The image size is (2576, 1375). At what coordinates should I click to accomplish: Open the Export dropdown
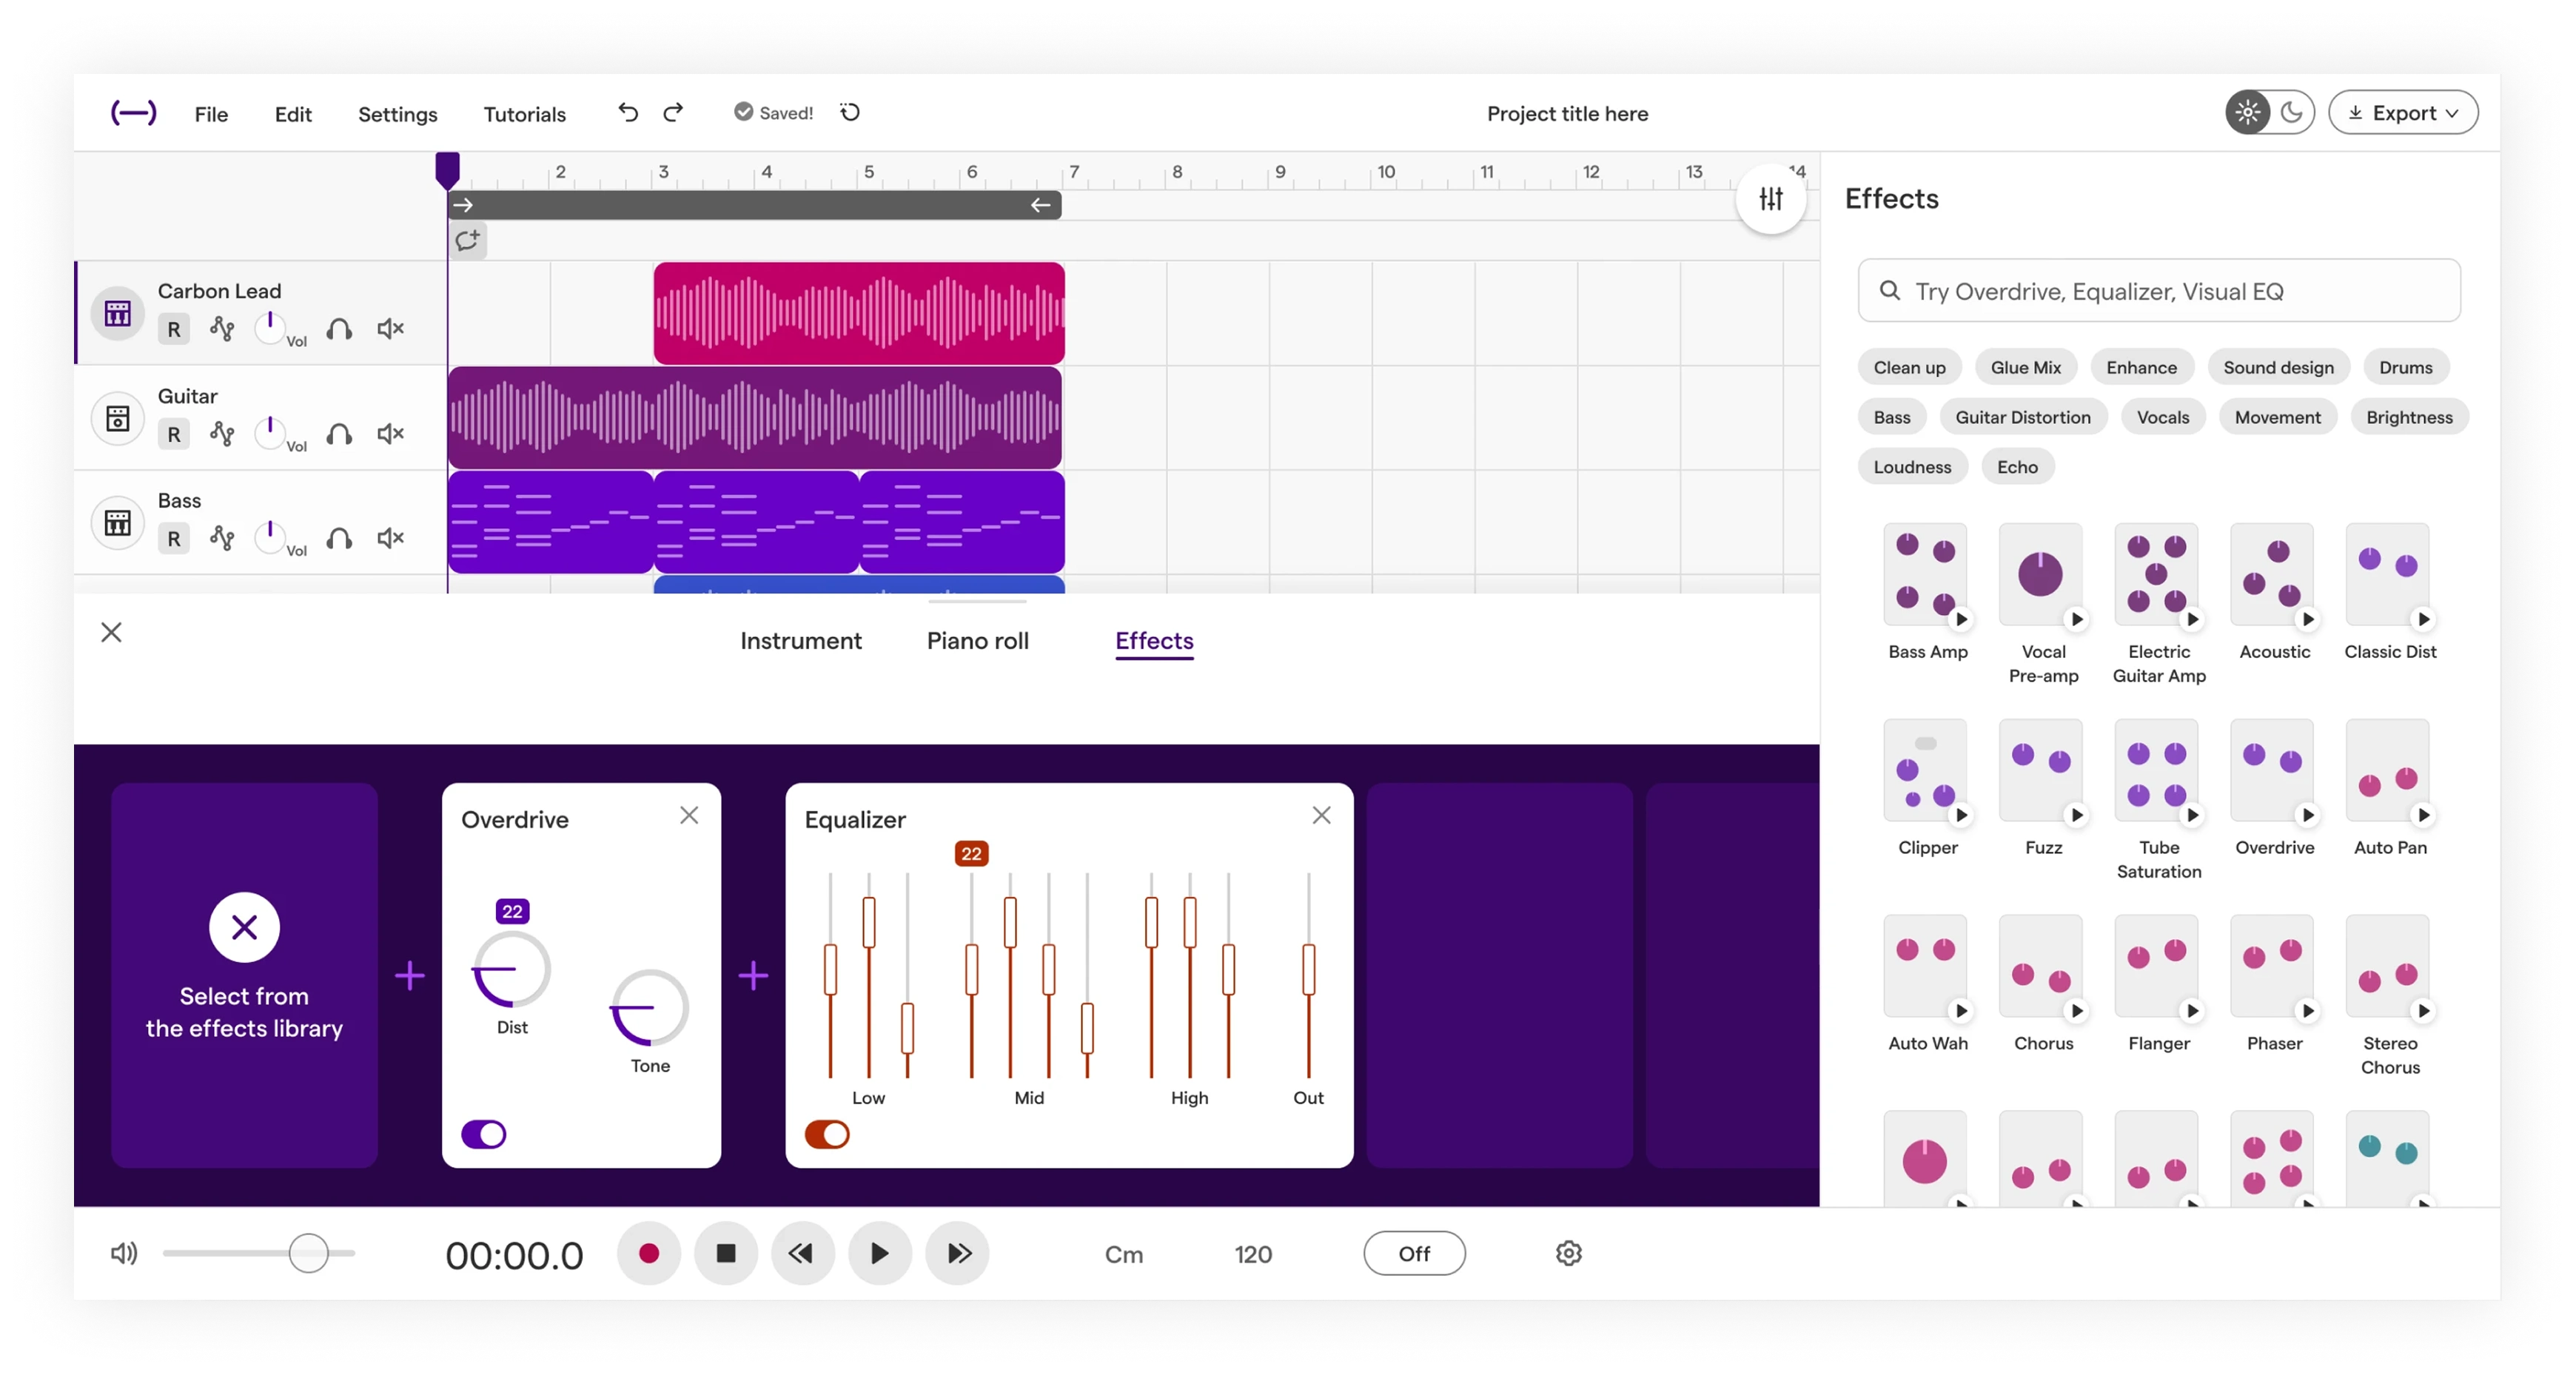click(x=2403, y=112)
